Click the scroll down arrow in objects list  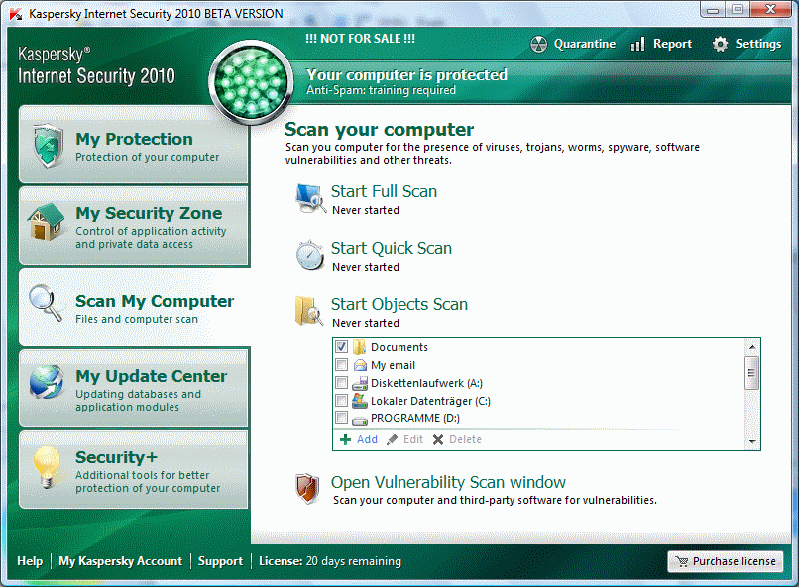(752, 442)
